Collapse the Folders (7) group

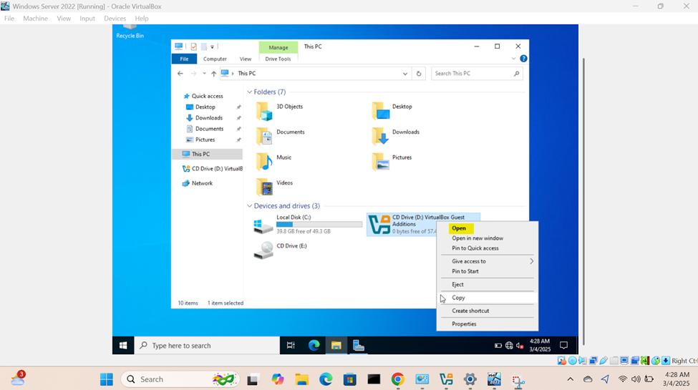(x=249, y=92)
